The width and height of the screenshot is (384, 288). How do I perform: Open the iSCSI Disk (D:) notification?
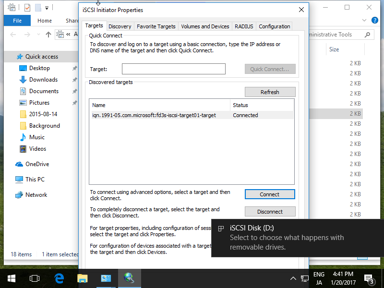click(298, 238)
